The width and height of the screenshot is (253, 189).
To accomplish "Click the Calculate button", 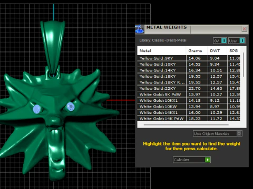I will click(192, 160).
